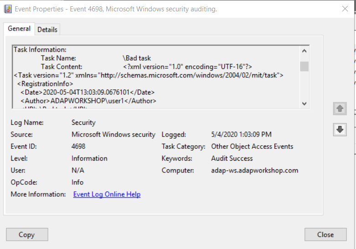The height and width of the screenshot is (249, 356).
Task: Switch to the Details tab
Action: click(x=47, y=30)
